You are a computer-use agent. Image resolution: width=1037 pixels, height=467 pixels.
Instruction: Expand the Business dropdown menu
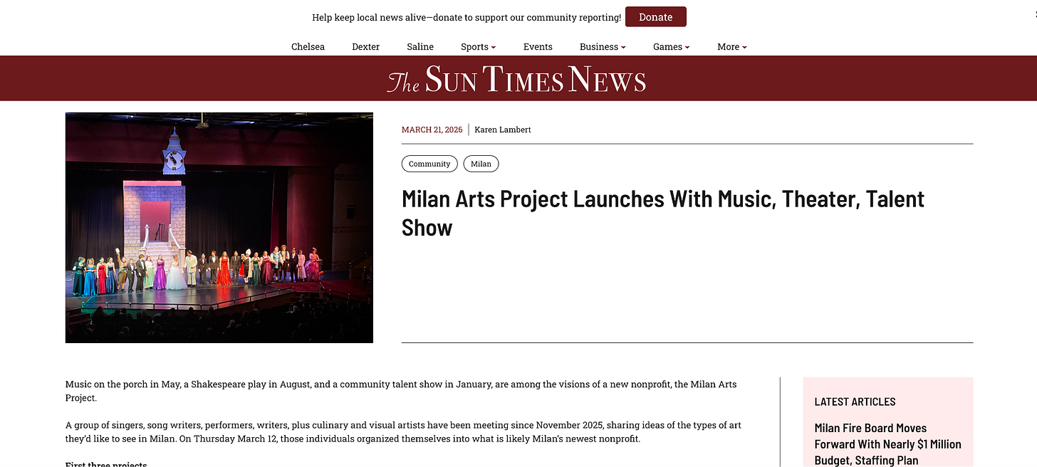(603, 47)
